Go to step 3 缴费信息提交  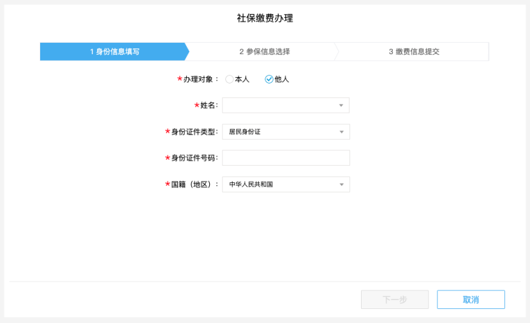tap(414, 52)
